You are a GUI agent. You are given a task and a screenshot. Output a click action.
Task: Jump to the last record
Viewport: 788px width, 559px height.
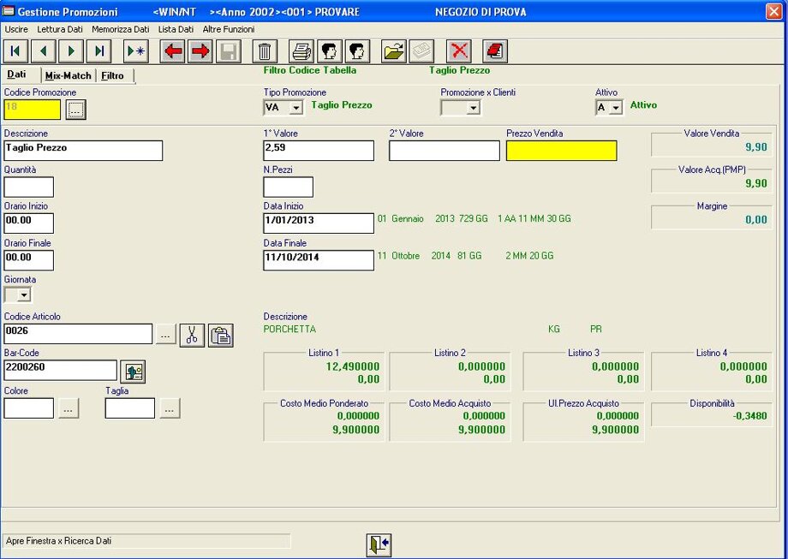coord(99,51)
